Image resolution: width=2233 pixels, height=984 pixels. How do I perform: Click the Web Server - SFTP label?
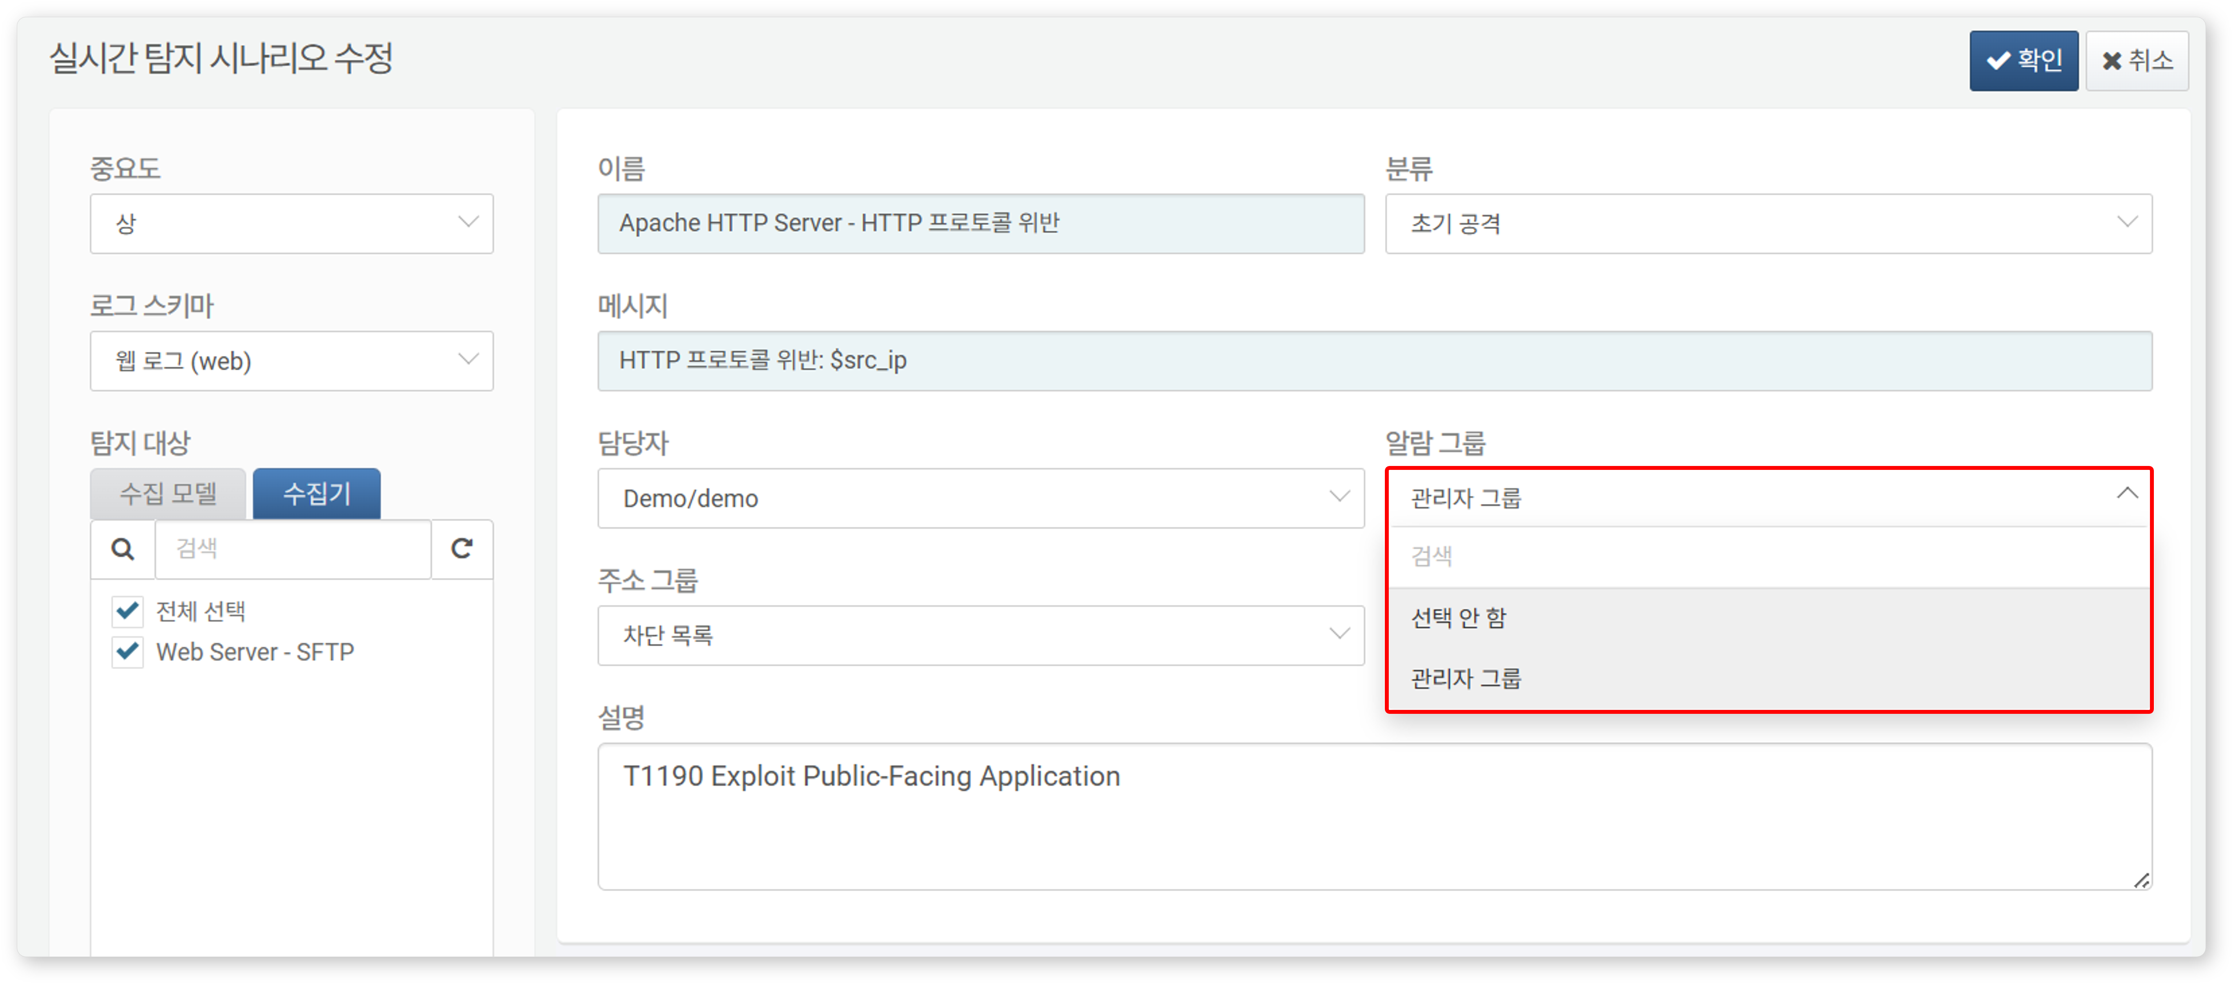255,652
